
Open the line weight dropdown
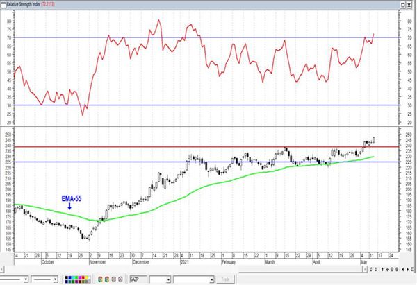point(55,279)
